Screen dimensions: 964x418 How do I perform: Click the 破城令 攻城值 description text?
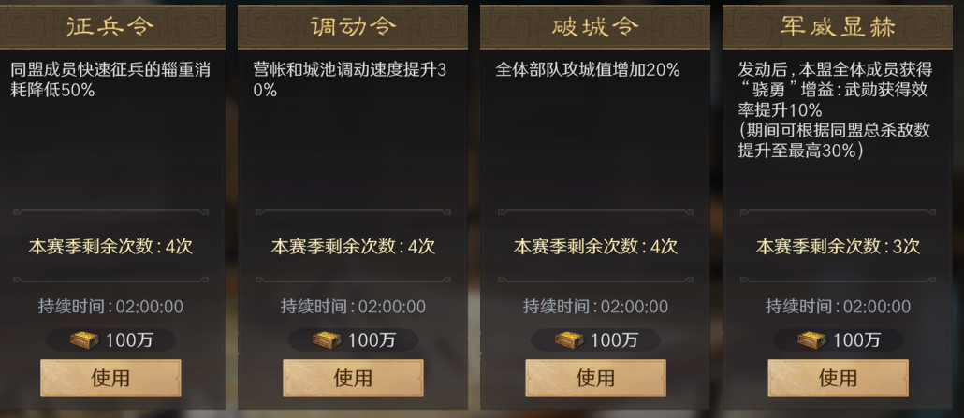tap(588, 70)
